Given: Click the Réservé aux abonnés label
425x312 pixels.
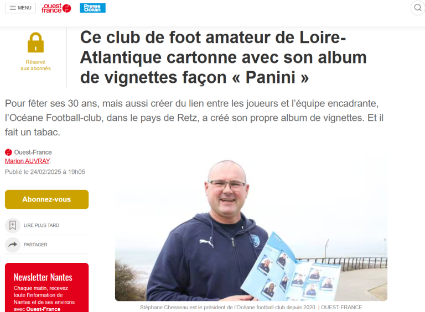Looking at the screenshot, I should tap(35, 65).
